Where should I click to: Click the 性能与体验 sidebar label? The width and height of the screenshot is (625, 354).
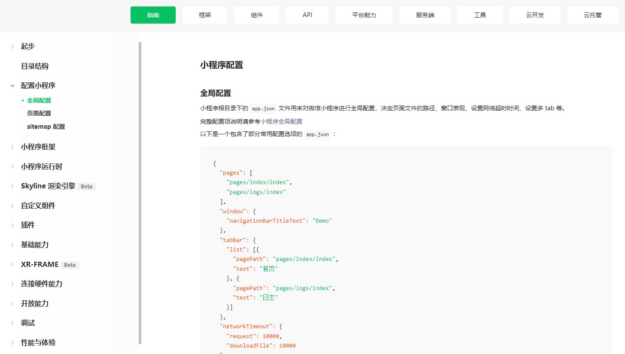point(38,342)
